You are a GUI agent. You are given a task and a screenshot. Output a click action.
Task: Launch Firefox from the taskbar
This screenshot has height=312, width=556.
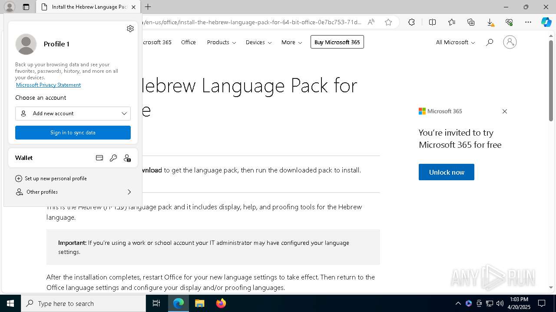[221, 303]
